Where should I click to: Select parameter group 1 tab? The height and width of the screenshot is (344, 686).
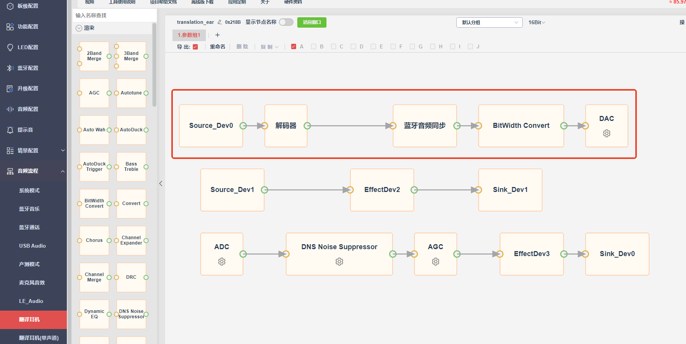click(189, 35)
